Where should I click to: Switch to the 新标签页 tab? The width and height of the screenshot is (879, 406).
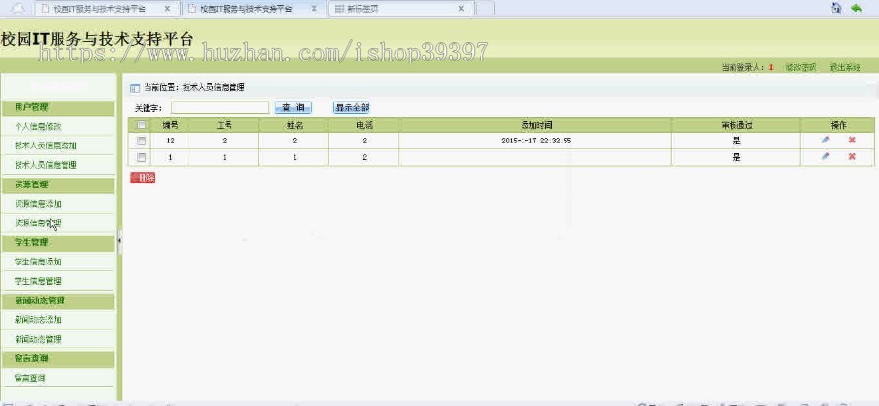pyautogui.click(x=400, y=9)
